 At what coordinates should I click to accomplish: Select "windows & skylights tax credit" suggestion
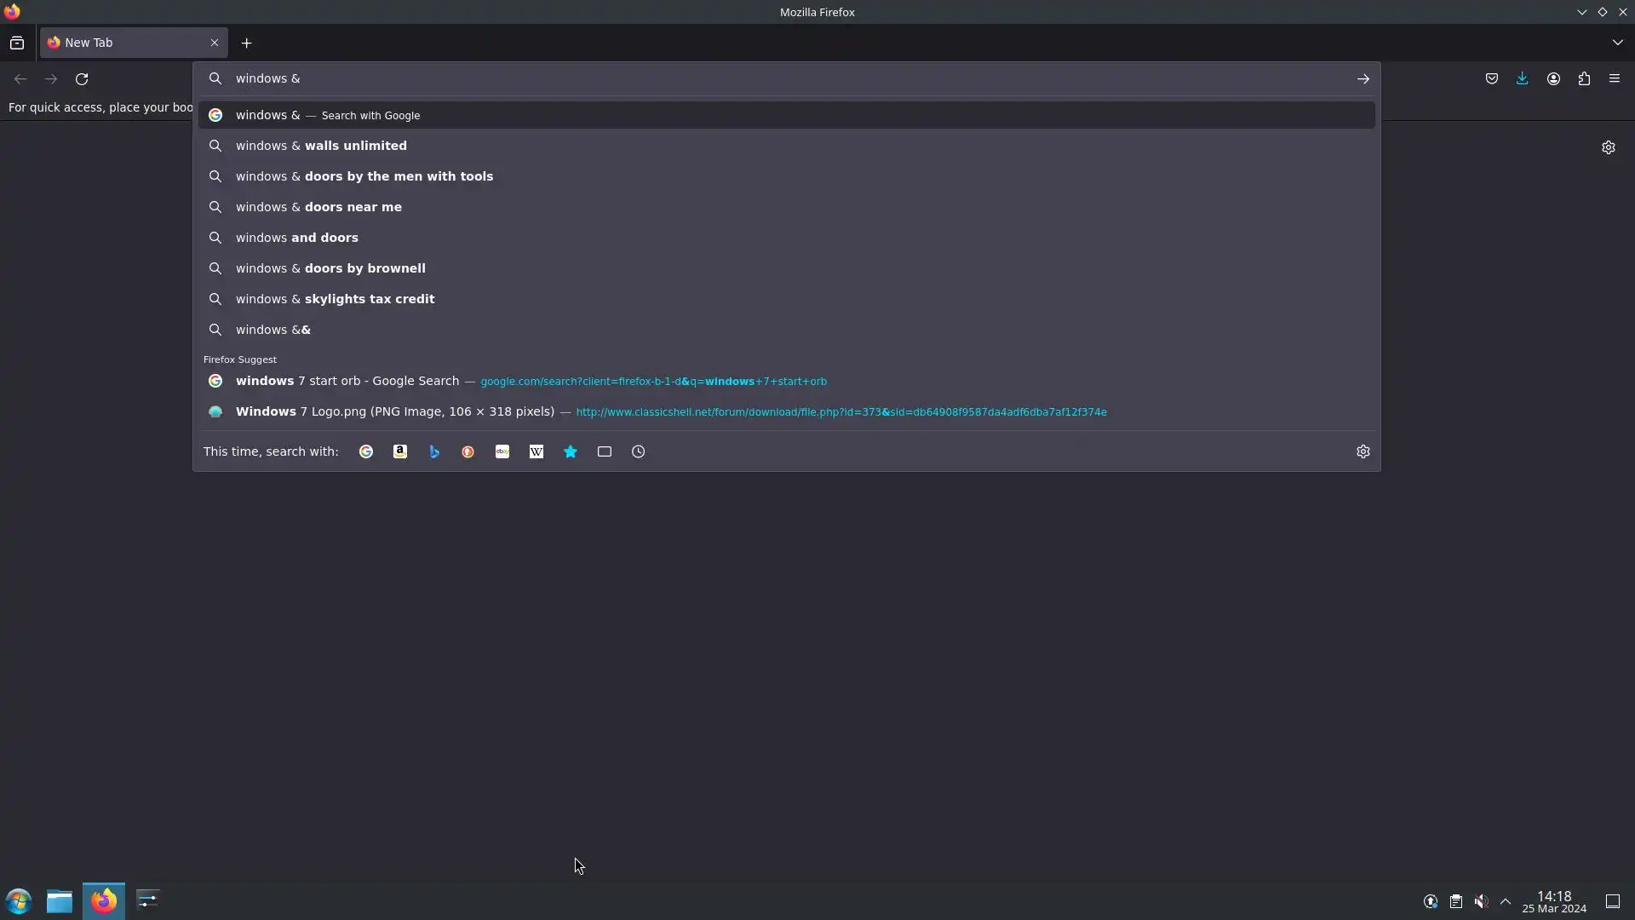point(335,299)
